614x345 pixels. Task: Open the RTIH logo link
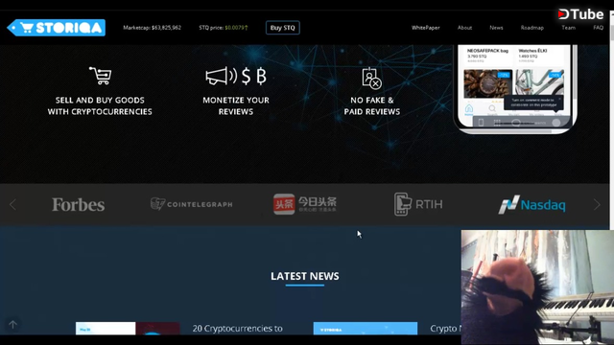click(x=418, y=204)
